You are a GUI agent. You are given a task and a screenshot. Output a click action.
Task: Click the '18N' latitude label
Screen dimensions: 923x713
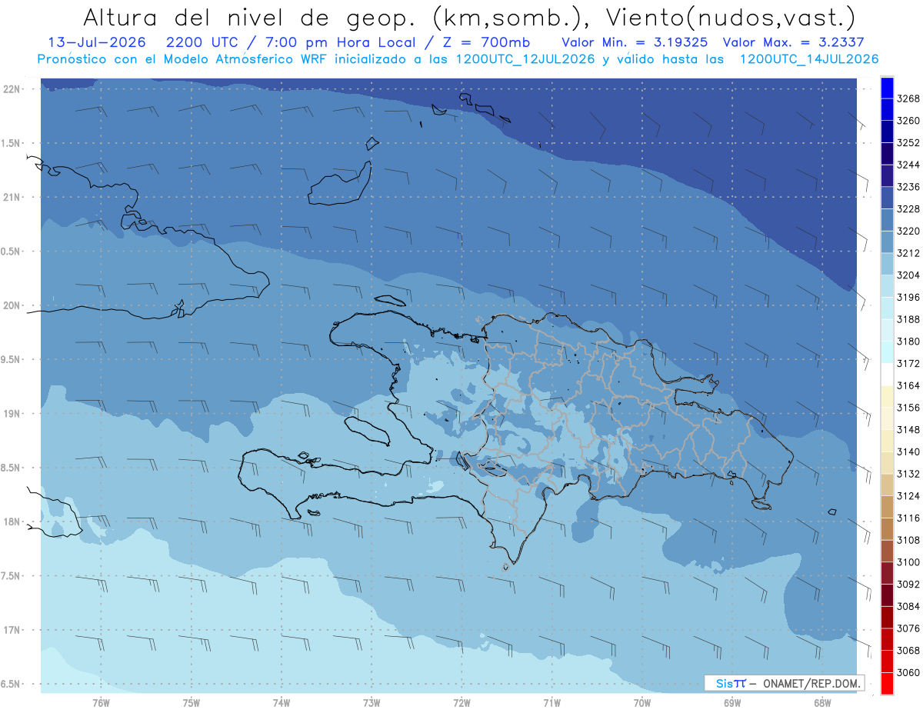[12, 521]
